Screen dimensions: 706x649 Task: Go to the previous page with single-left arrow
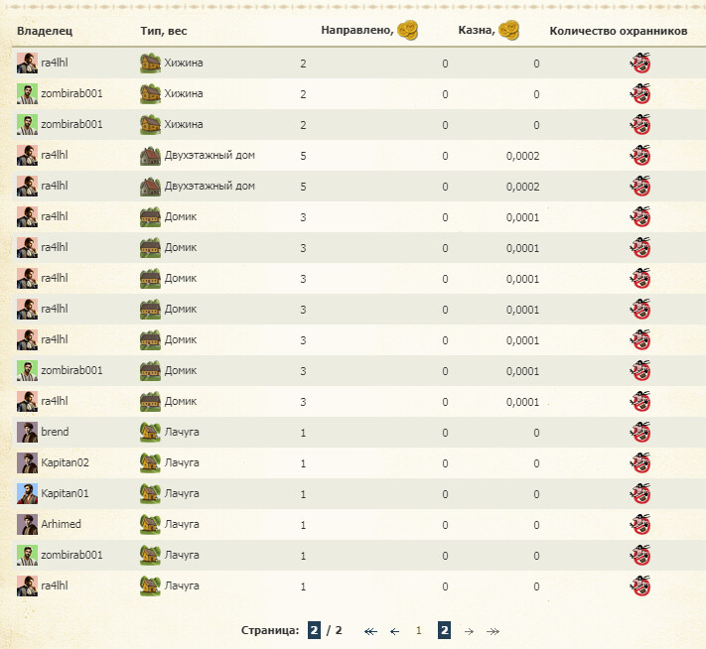[x=394, y=630]
